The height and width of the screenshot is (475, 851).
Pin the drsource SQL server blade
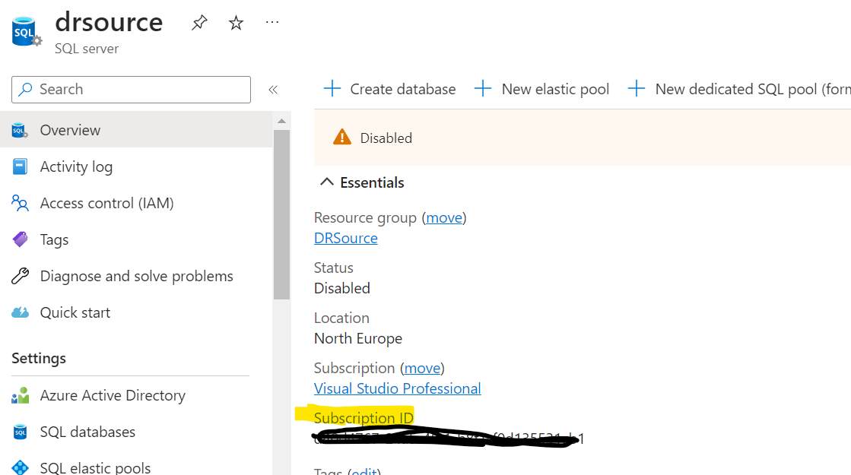coord(199,23)
